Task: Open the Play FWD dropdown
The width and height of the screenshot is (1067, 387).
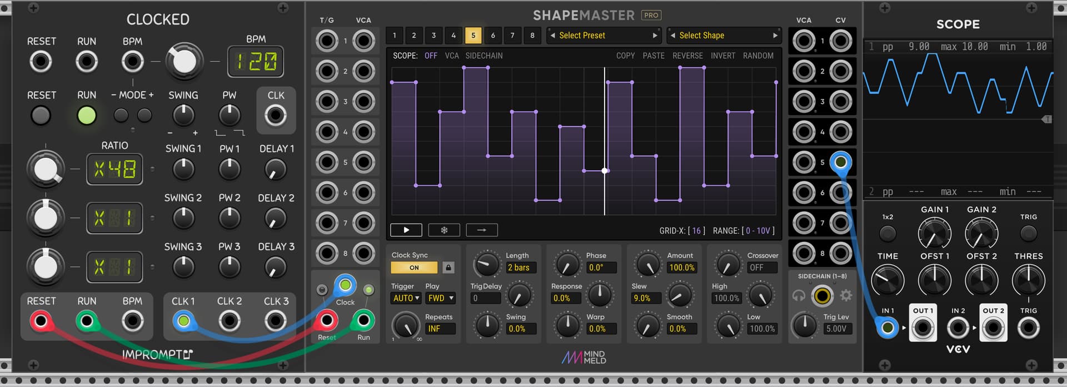Action: pyautogui.click(x=441, y=298)
